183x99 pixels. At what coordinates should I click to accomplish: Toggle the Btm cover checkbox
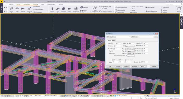[x=142, y=46]
